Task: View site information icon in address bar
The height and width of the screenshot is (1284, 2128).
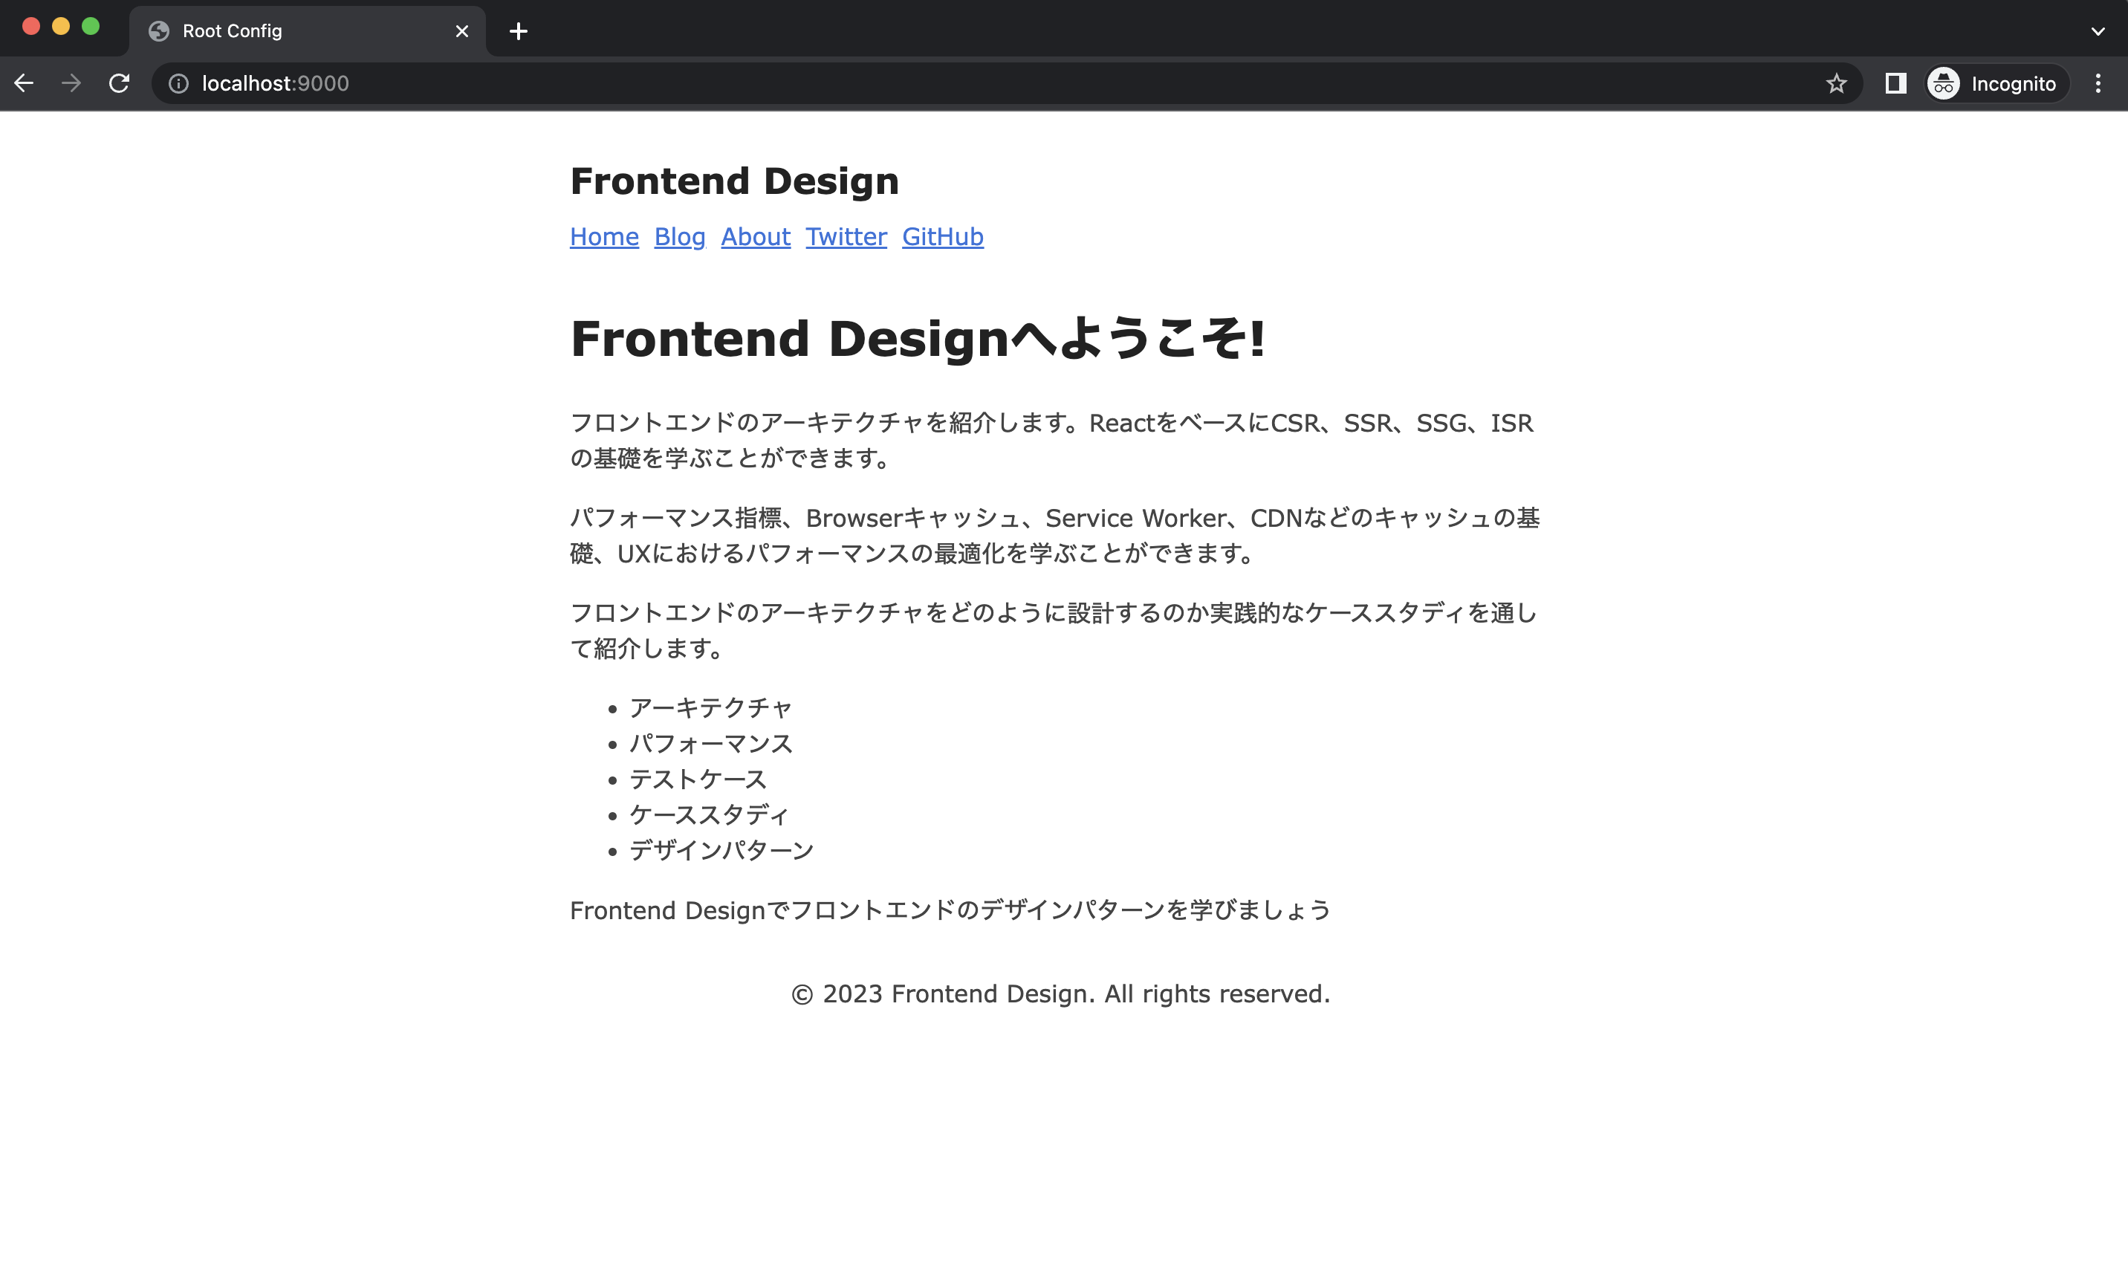Action: coord(178,83)
